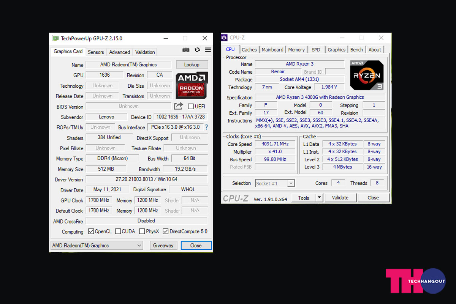Click the AMD Radeon Graphics logo
This screenshot has height=304, width=456.
(x=192, y=85)
